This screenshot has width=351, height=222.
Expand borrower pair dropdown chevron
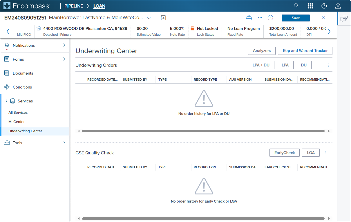point(149,18)
